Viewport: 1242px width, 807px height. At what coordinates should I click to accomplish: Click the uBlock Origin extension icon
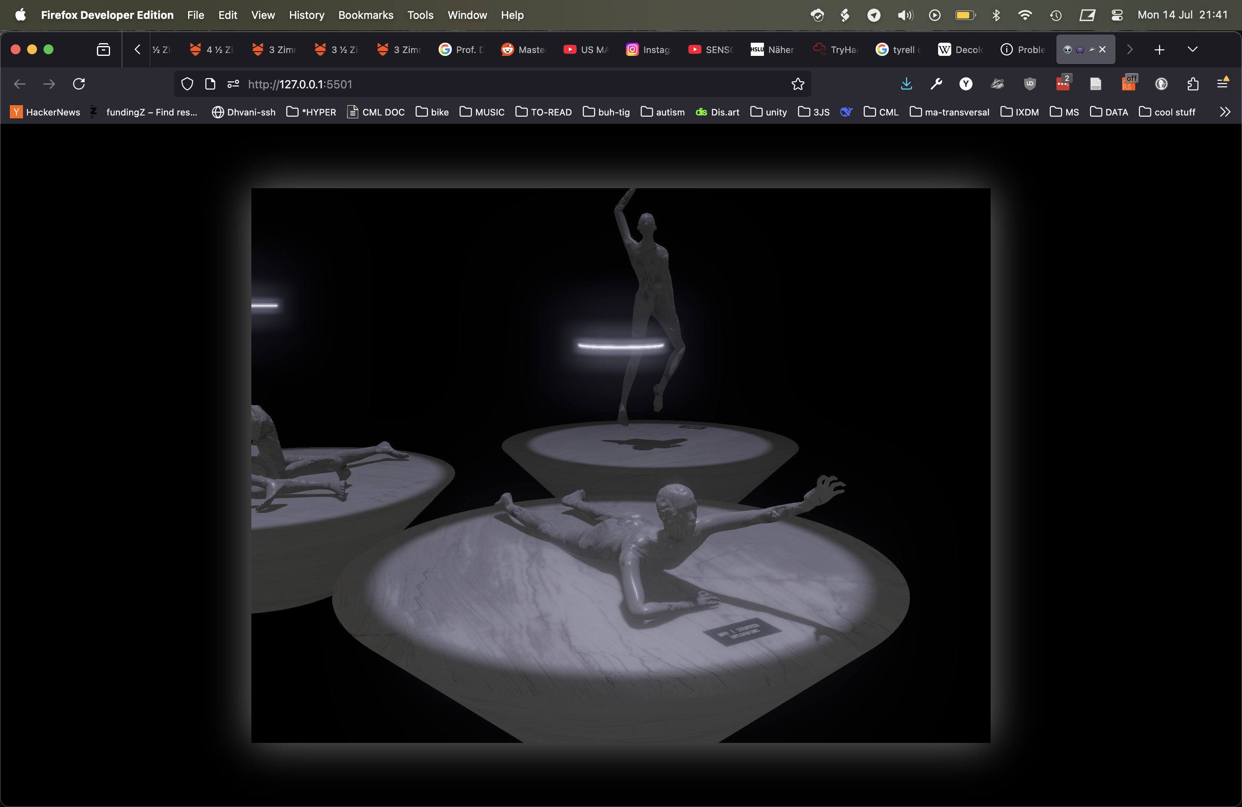coord(1029,83)
